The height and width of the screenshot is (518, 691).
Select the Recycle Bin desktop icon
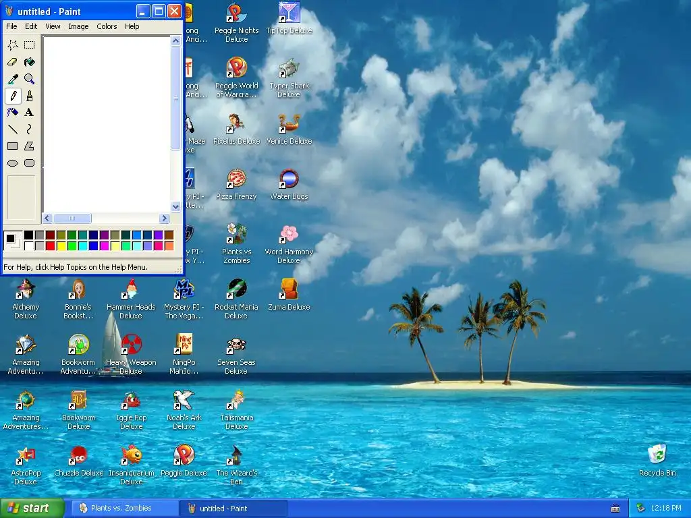click(657, 460)
